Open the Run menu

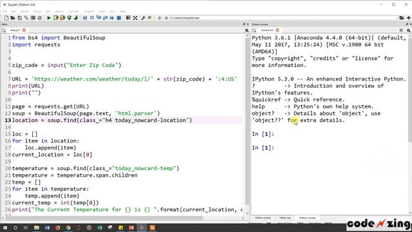tap(48, 12)
